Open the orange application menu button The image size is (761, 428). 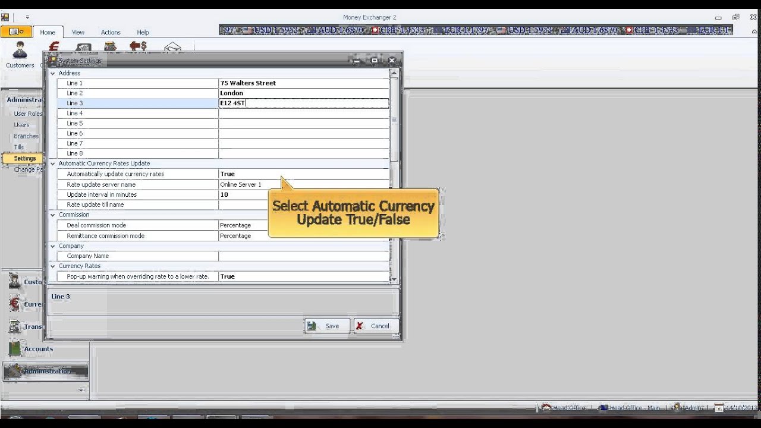tap(16, 32)
